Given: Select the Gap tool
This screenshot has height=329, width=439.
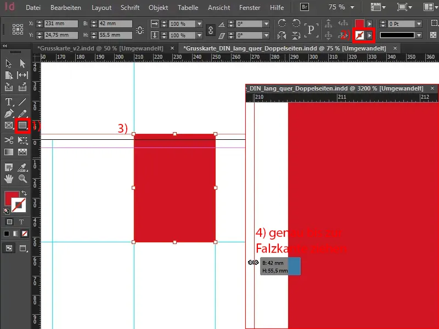Looking at the screenshot, I should click(22, 75).
